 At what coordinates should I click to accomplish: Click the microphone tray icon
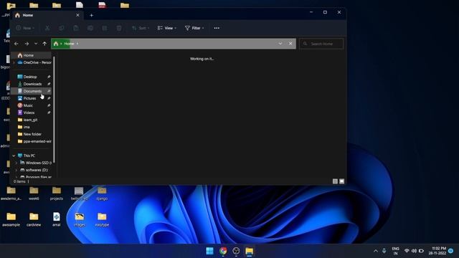tap(384, 251)
